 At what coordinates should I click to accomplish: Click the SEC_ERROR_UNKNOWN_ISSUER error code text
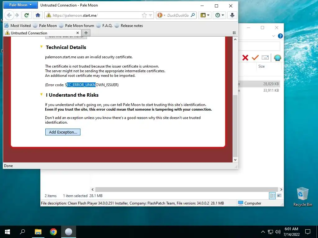pos(92,85)
